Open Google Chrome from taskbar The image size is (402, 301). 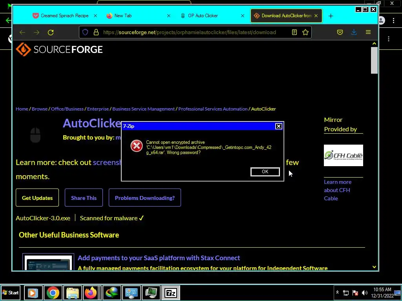click(53, 293)
